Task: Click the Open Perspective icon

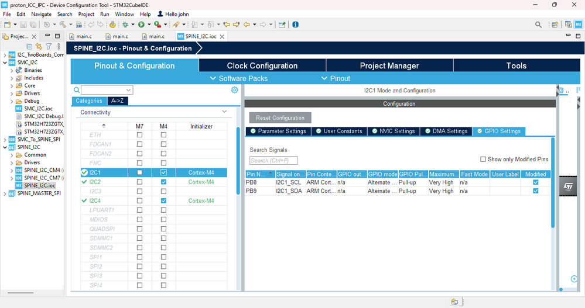Action: [x=555, y=25]
